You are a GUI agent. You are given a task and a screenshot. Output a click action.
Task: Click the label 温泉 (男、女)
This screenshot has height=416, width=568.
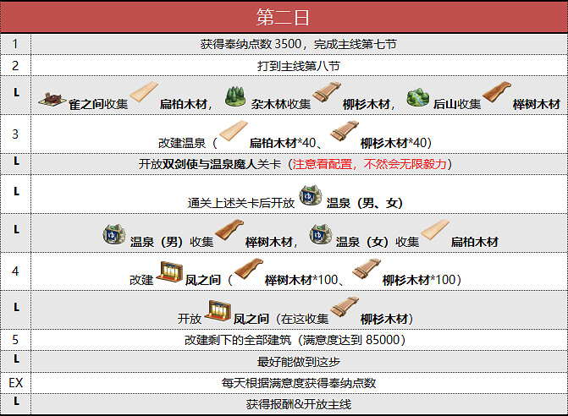pyautogui.click(x=365, y=203)
